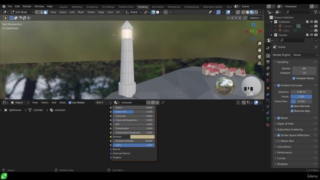The height and width of the screenshot is (180, 320).
Task: Open the Slot 4 material slot dropdown
Action: [x=103, y=102]
